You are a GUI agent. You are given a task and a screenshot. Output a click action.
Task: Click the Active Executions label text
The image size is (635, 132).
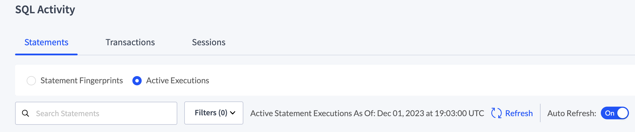tap(178, 81)
